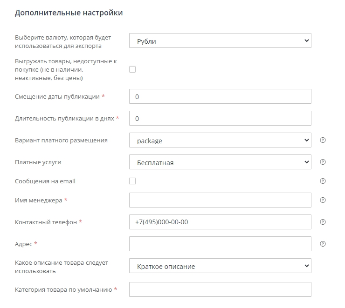Click help icon next to Имя менеджера
Viewport: 345px width, 308px height.
pos(323,200)
